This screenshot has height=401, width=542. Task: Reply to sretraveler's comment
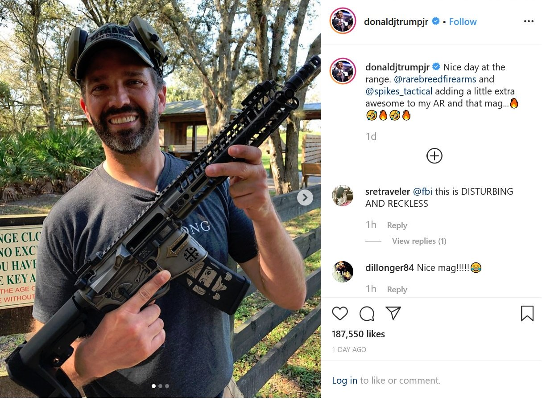[397, 225]
